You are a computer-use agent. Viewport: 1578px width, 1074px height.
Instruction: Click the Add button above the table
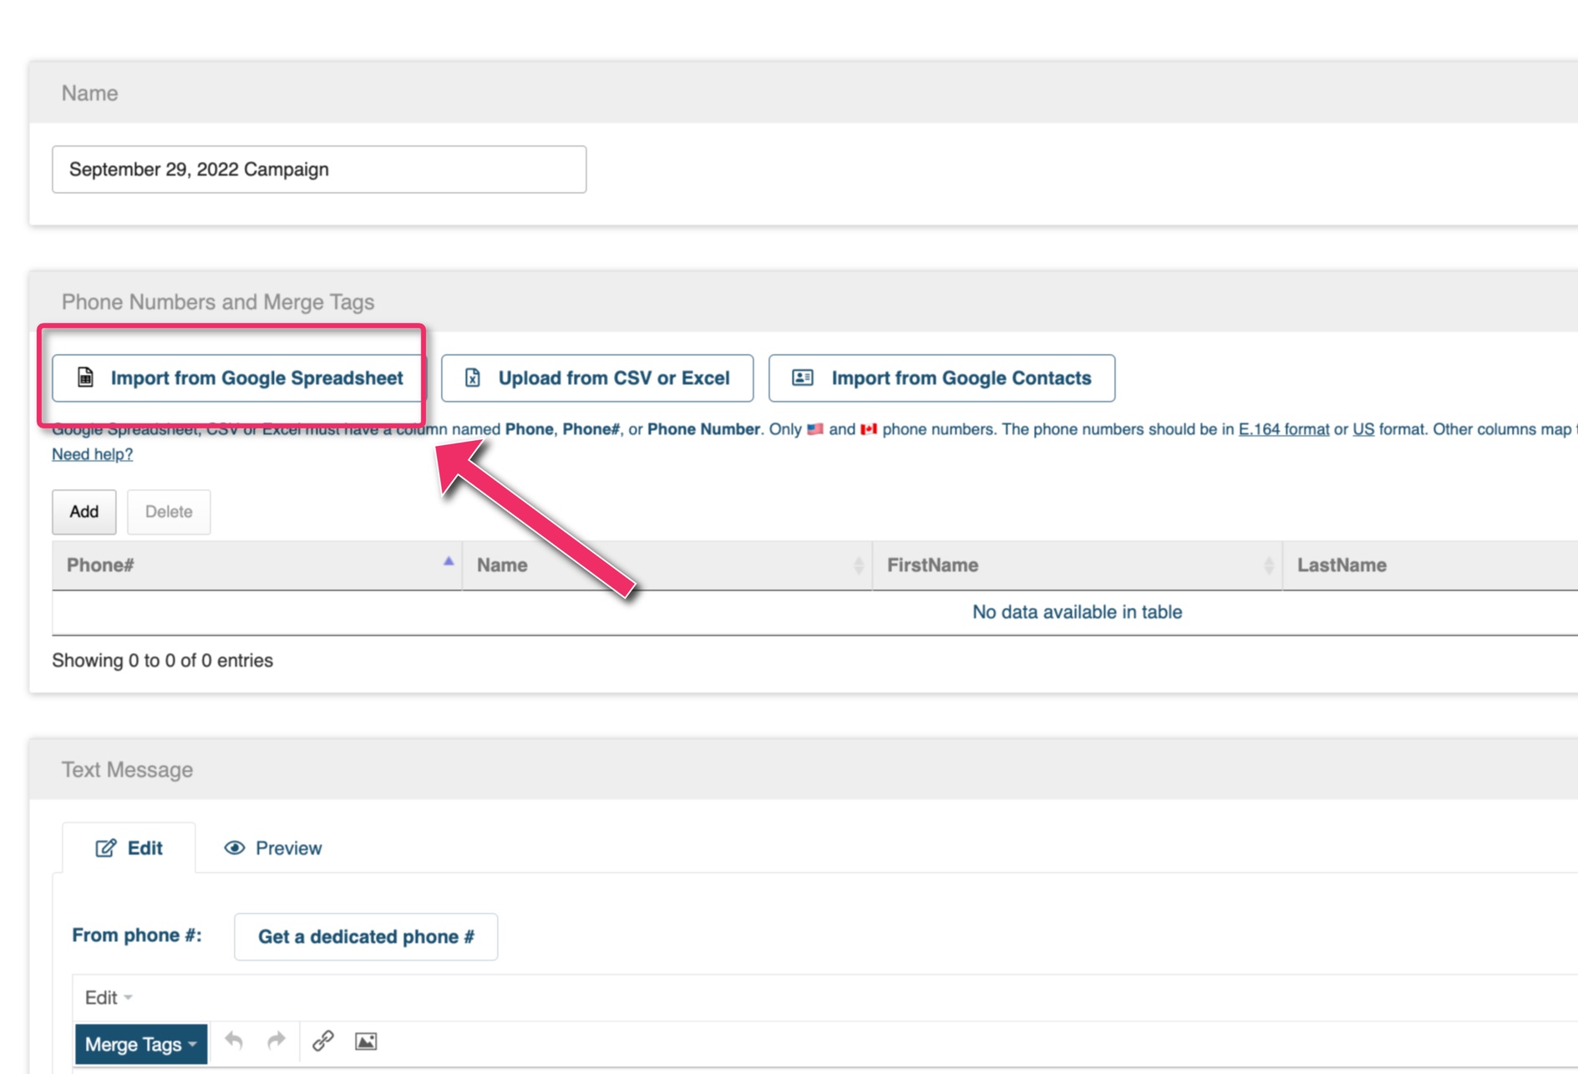tap(84, 512)
